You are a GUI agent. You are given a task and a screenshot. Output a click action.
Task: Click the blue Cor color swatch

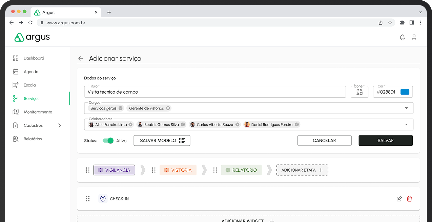click(405, 92)
